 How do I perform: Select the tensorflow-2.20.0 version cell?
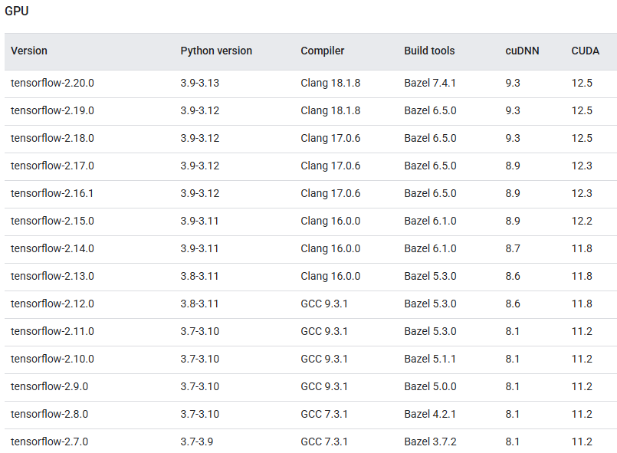click(x=53, y=83)
